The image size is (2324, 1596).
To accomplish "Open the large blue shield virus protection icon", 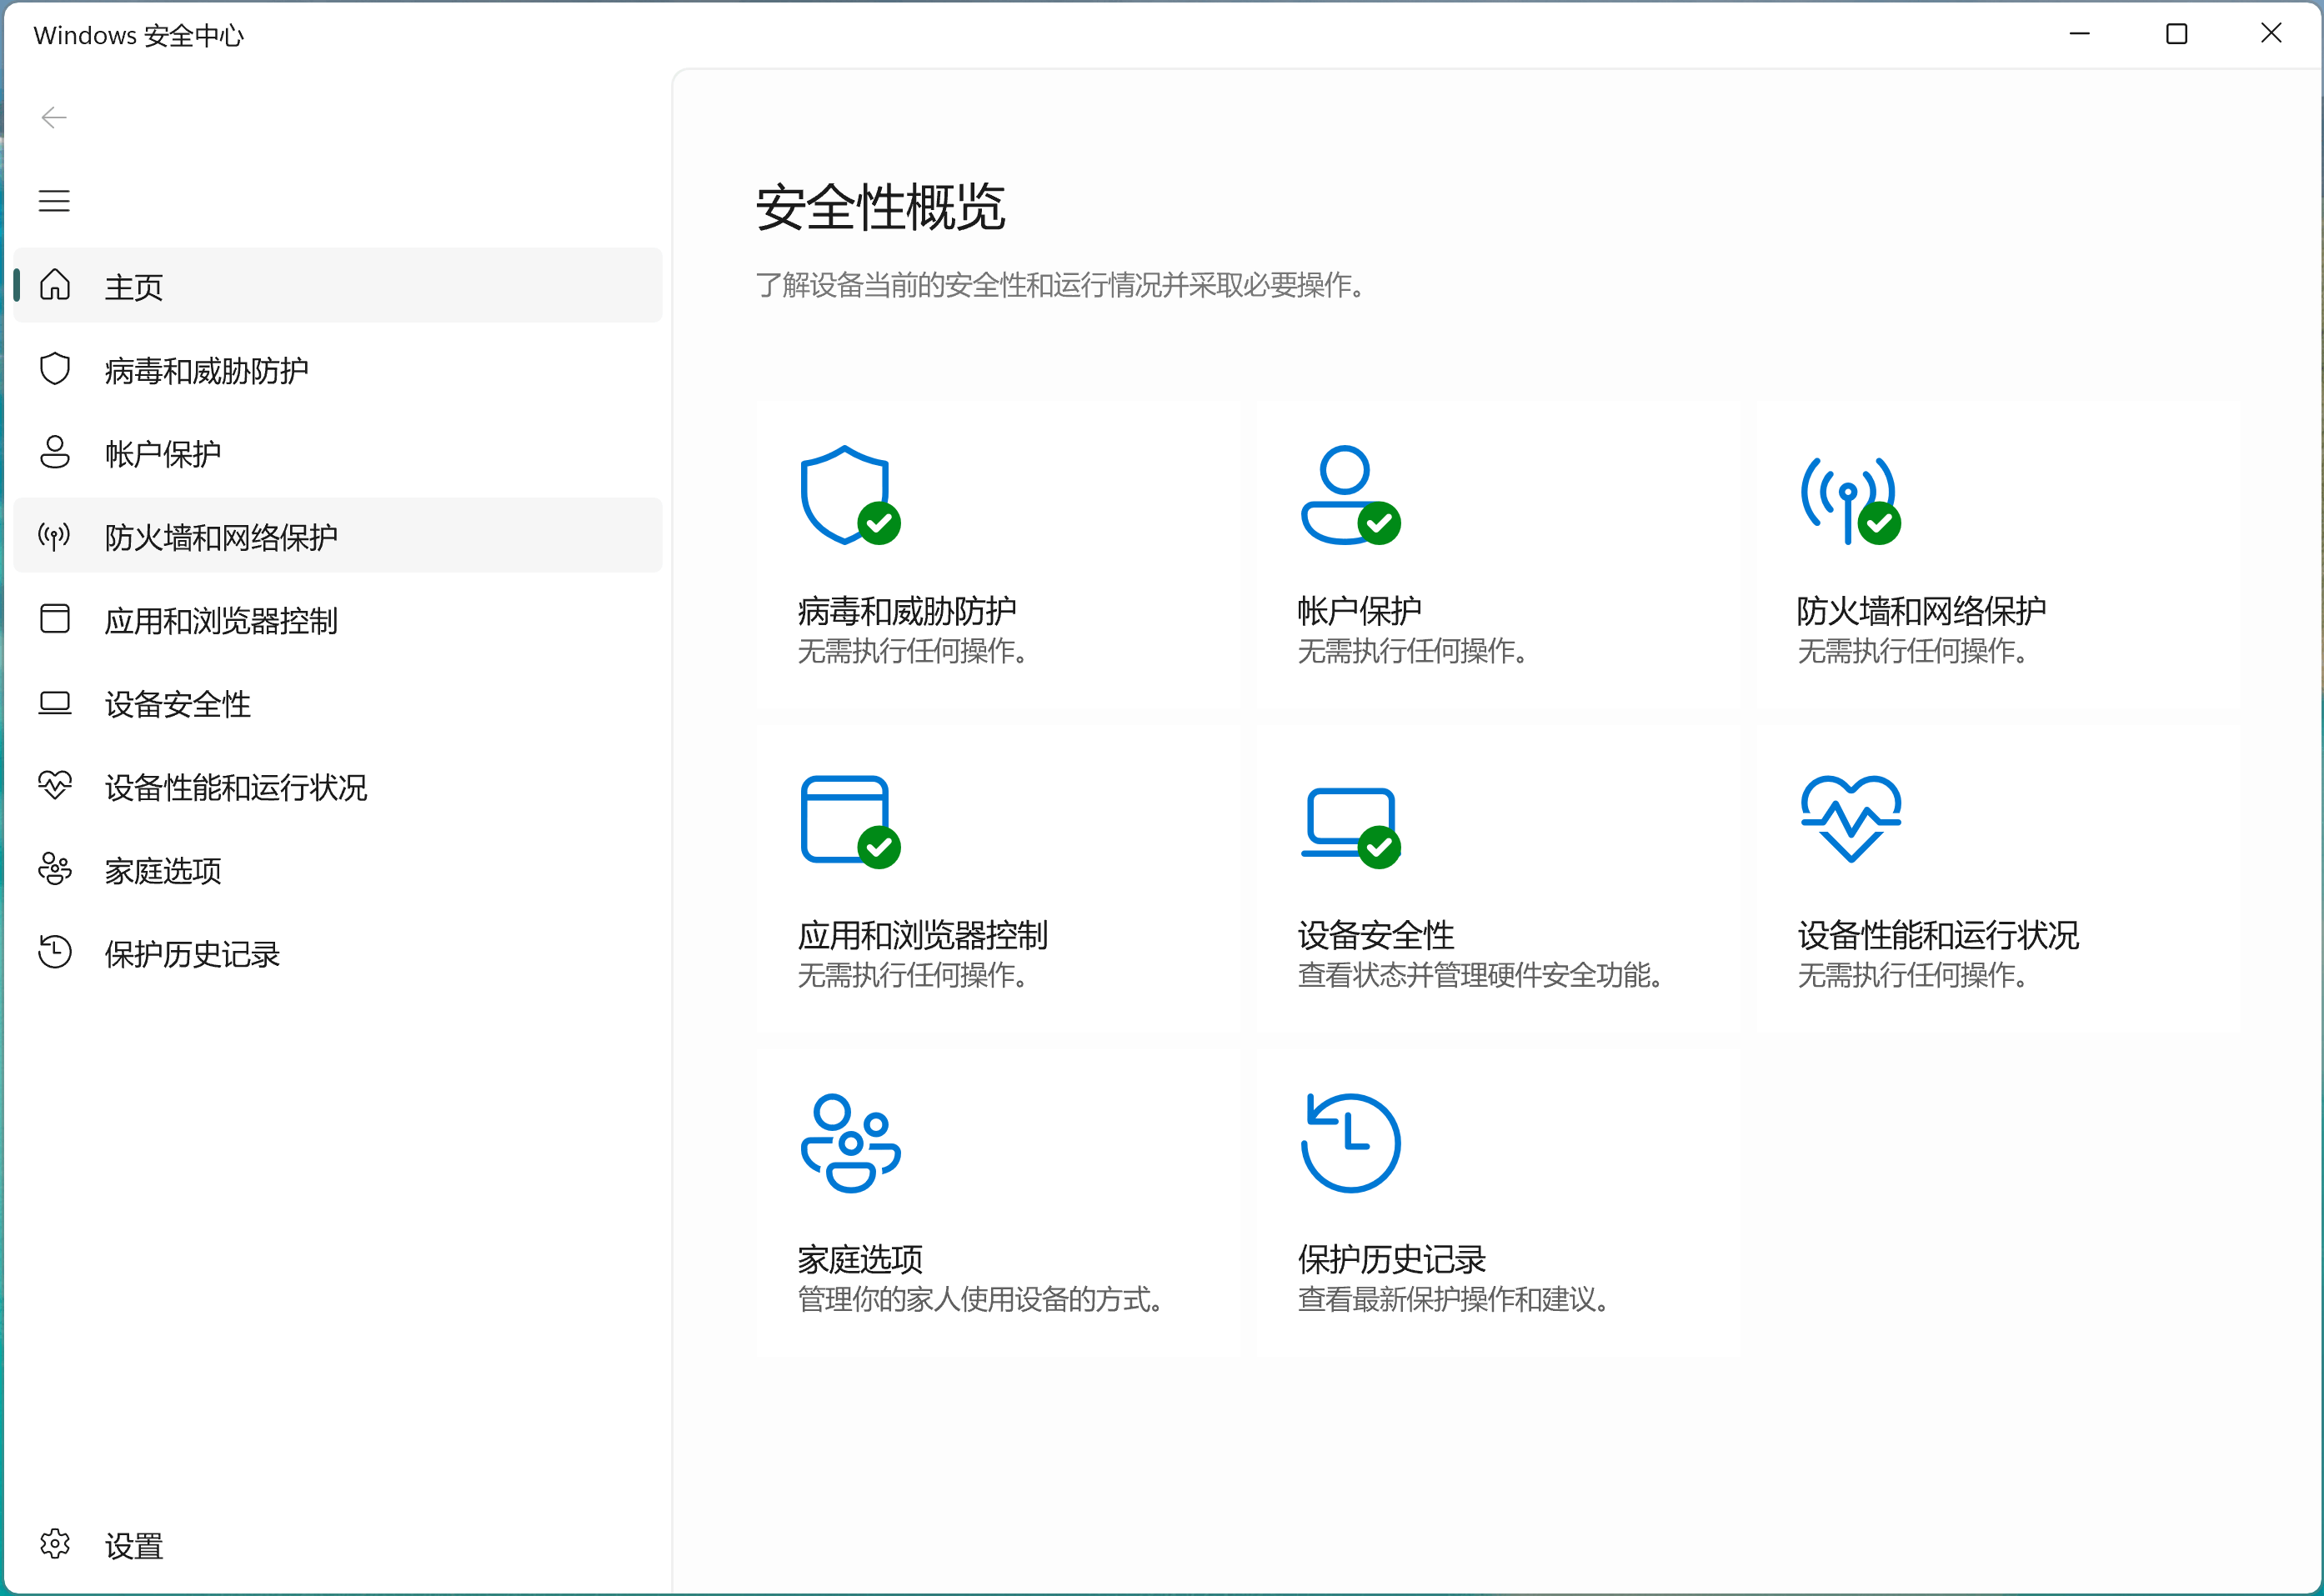I will point(850,496).
